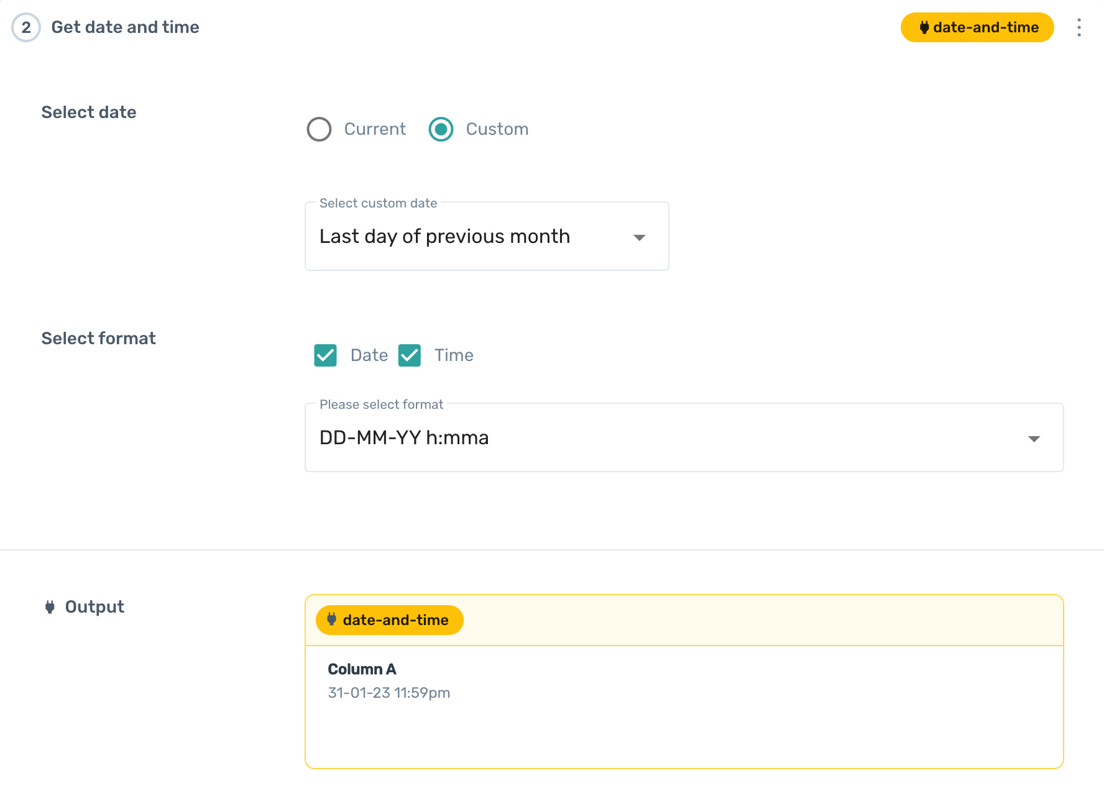Image resolution: width=1104 pixels, height=804 pixels.
Task: Click the DD-MM-YY h:mma format field
Action: click(404, 438)
